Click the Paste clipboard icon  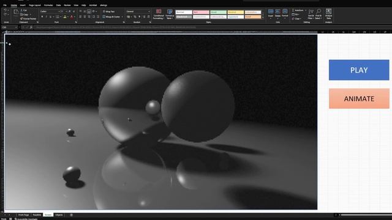pyautogui.click(x=16, y=13)
